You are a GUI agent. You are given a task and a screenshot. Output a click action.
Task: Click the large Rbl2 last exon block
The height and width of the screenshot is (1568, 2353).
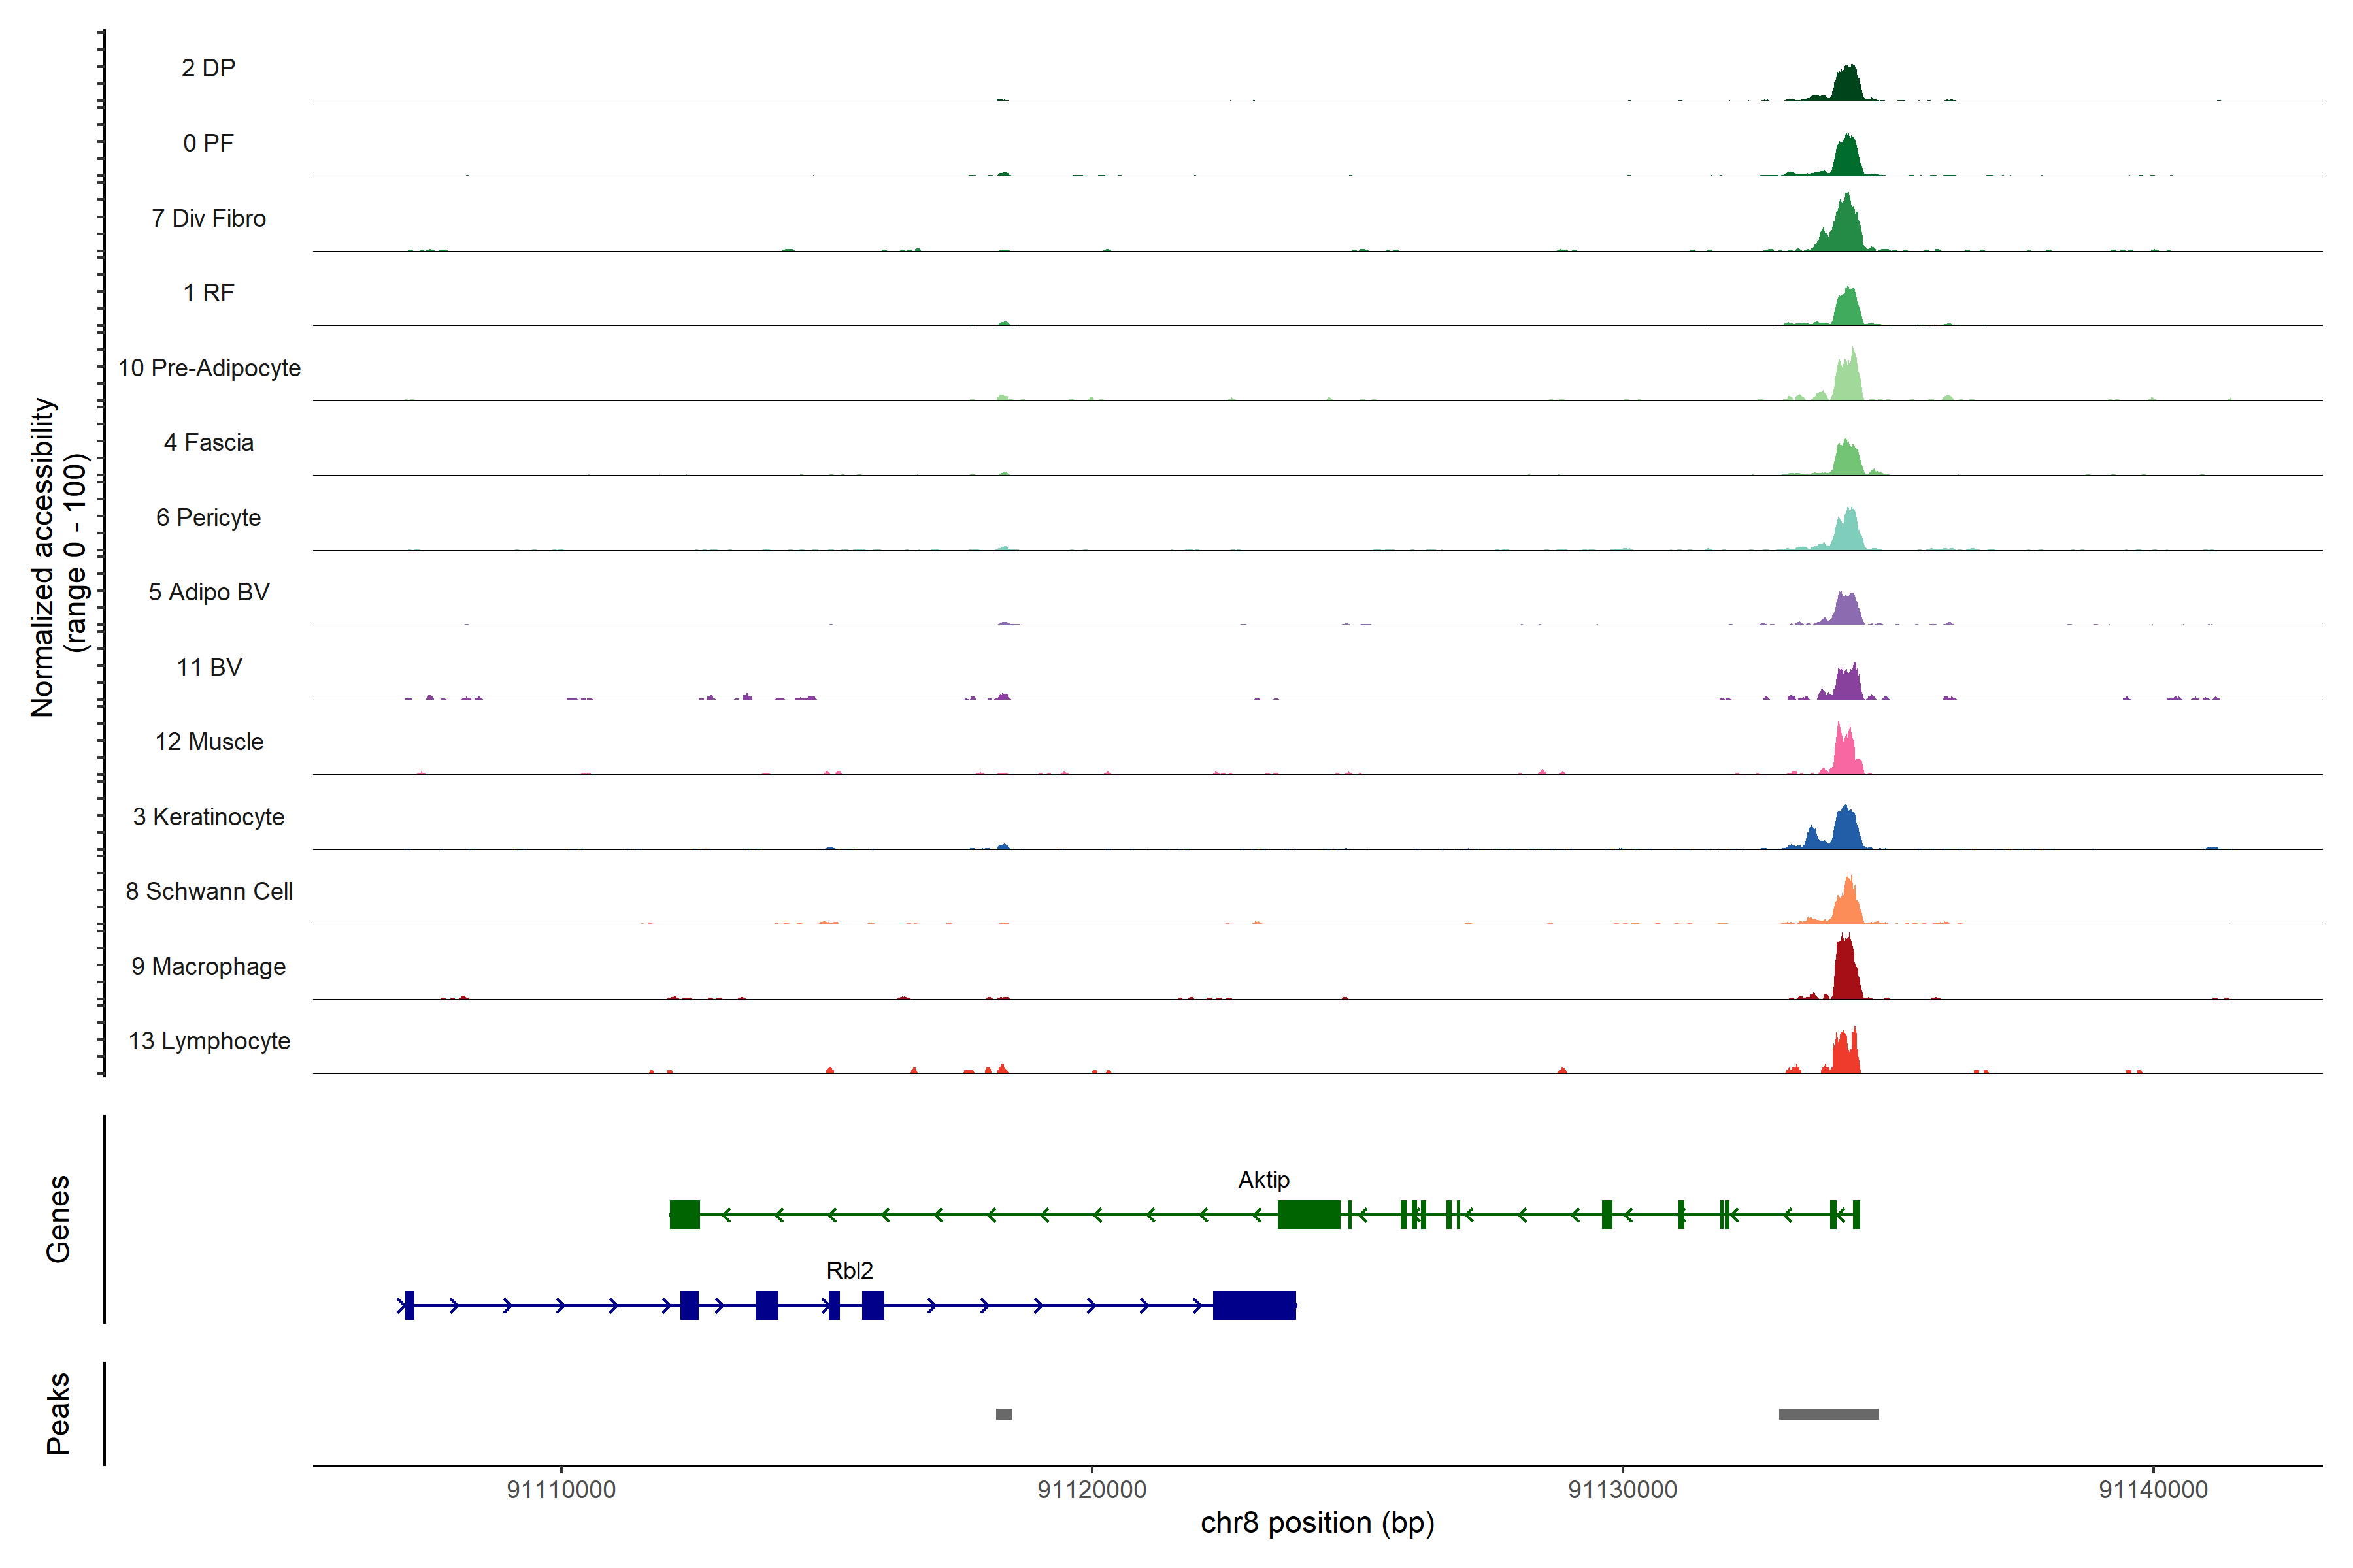pos(1254,1305)
